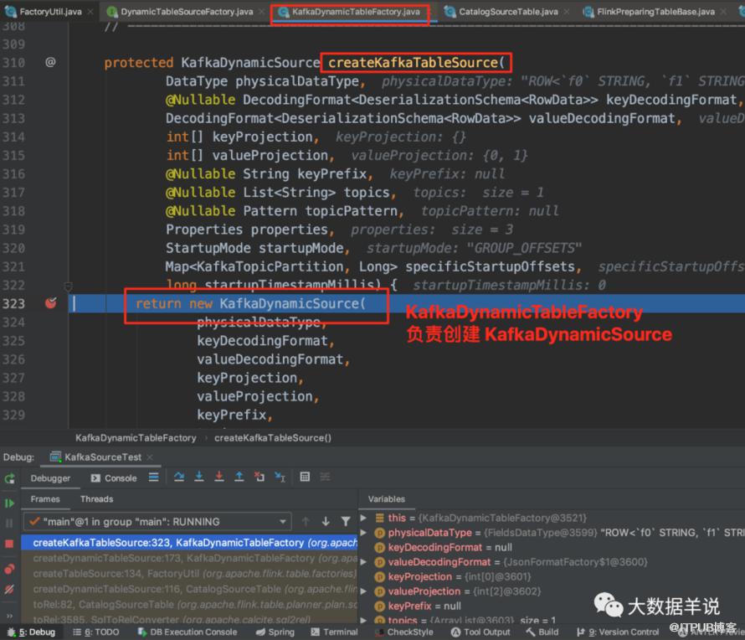Switch to the FlinkPreparingTableBase.java tab
The width and height of the screenshot is (745, 640).
point(655,12)
